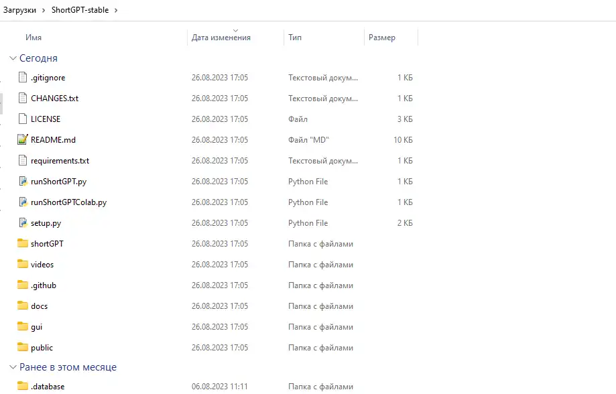The height and width of the screenshot is (394, 616).
Task: Click the README.md file name
Action: pos(53,140)
